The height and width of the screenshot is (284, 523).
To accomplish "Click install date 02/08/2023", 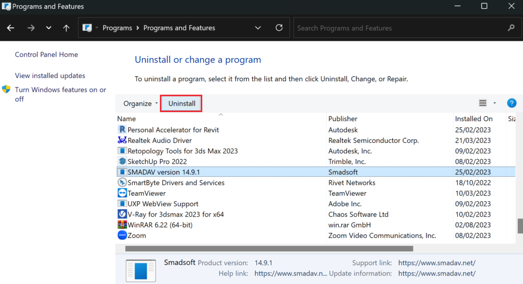I will coord(472,225).
